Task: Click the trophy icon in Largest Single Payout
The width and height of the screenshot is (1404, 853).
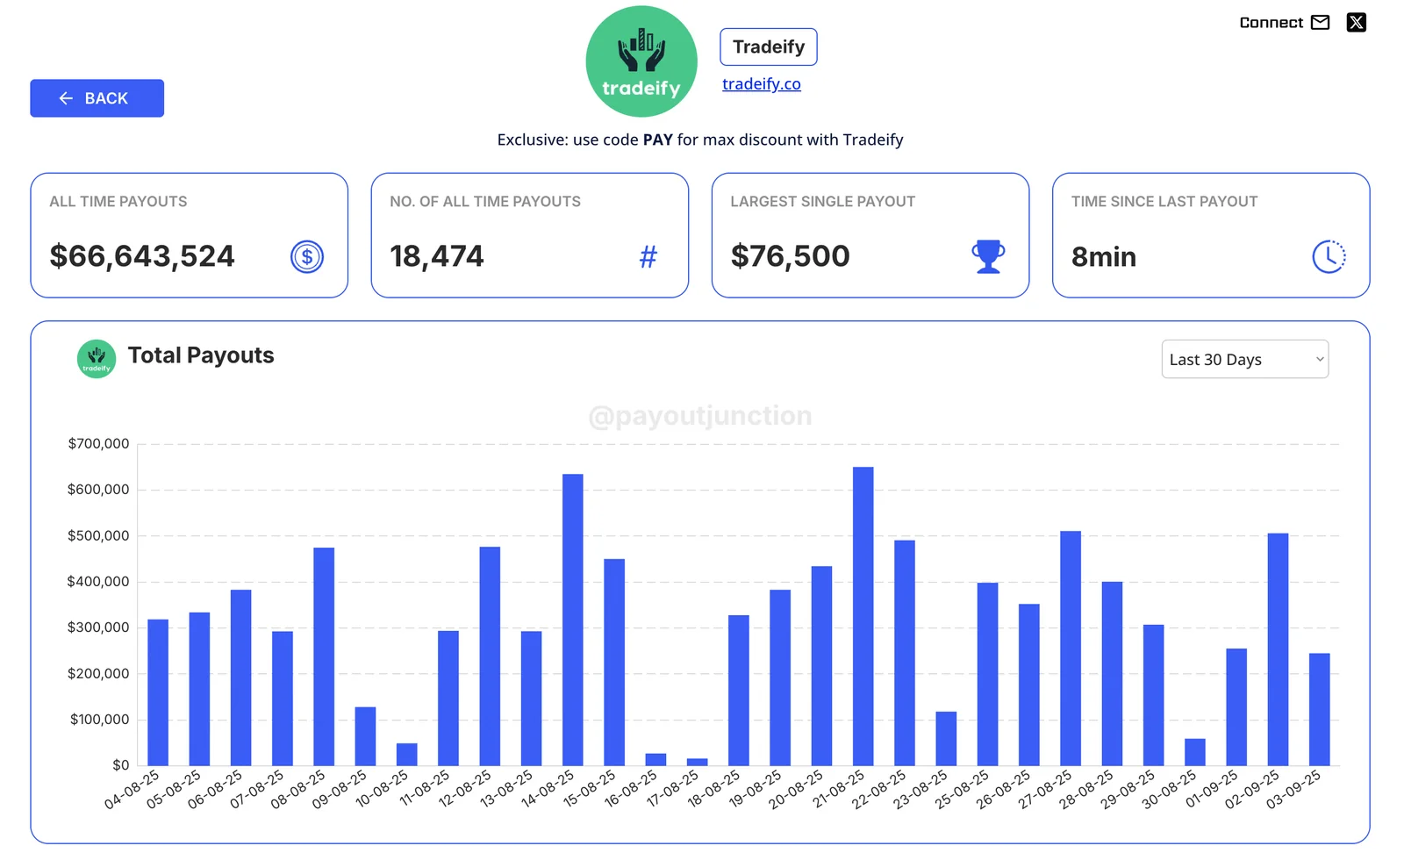Action: pos(988,257)
